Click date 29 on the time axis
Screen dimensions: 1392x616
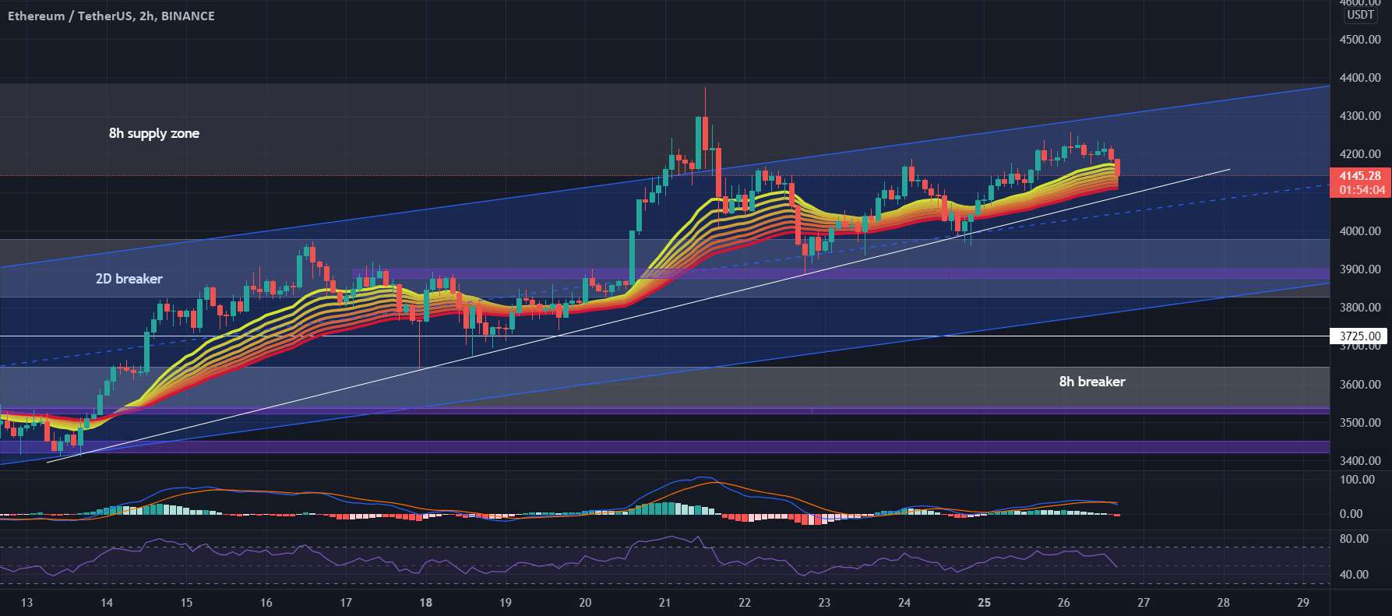tap(1303, 603)
